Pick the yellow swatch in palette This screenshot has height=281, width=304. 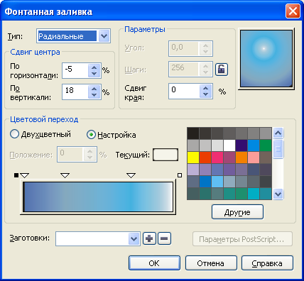(x=193, y=158)
